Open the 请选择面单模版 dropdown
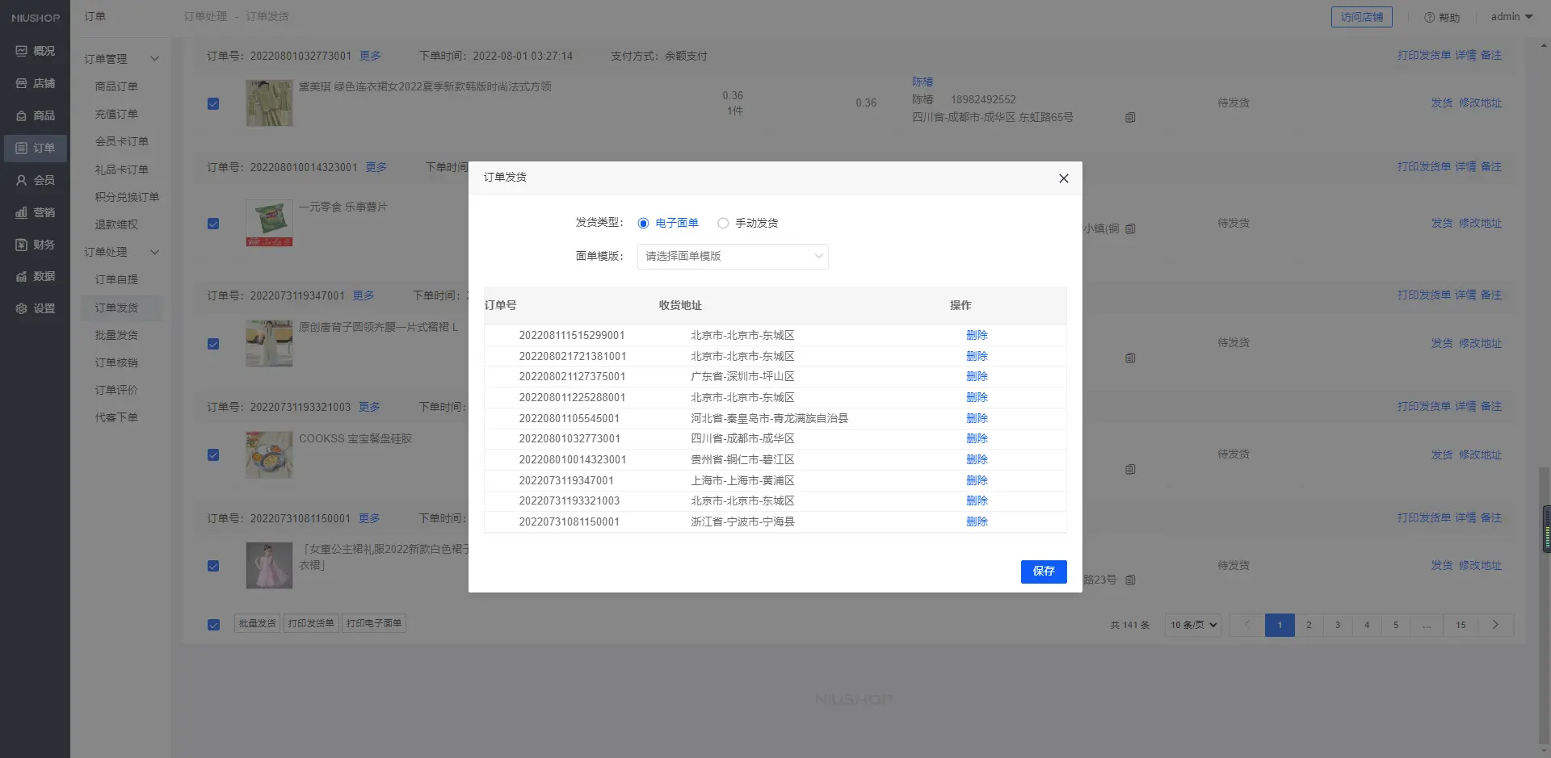The image size is (1551, 758). tap(733, 257)
